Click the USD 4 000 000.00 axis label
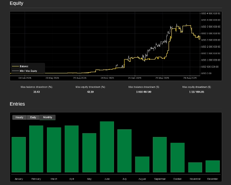 coord(211,20)
